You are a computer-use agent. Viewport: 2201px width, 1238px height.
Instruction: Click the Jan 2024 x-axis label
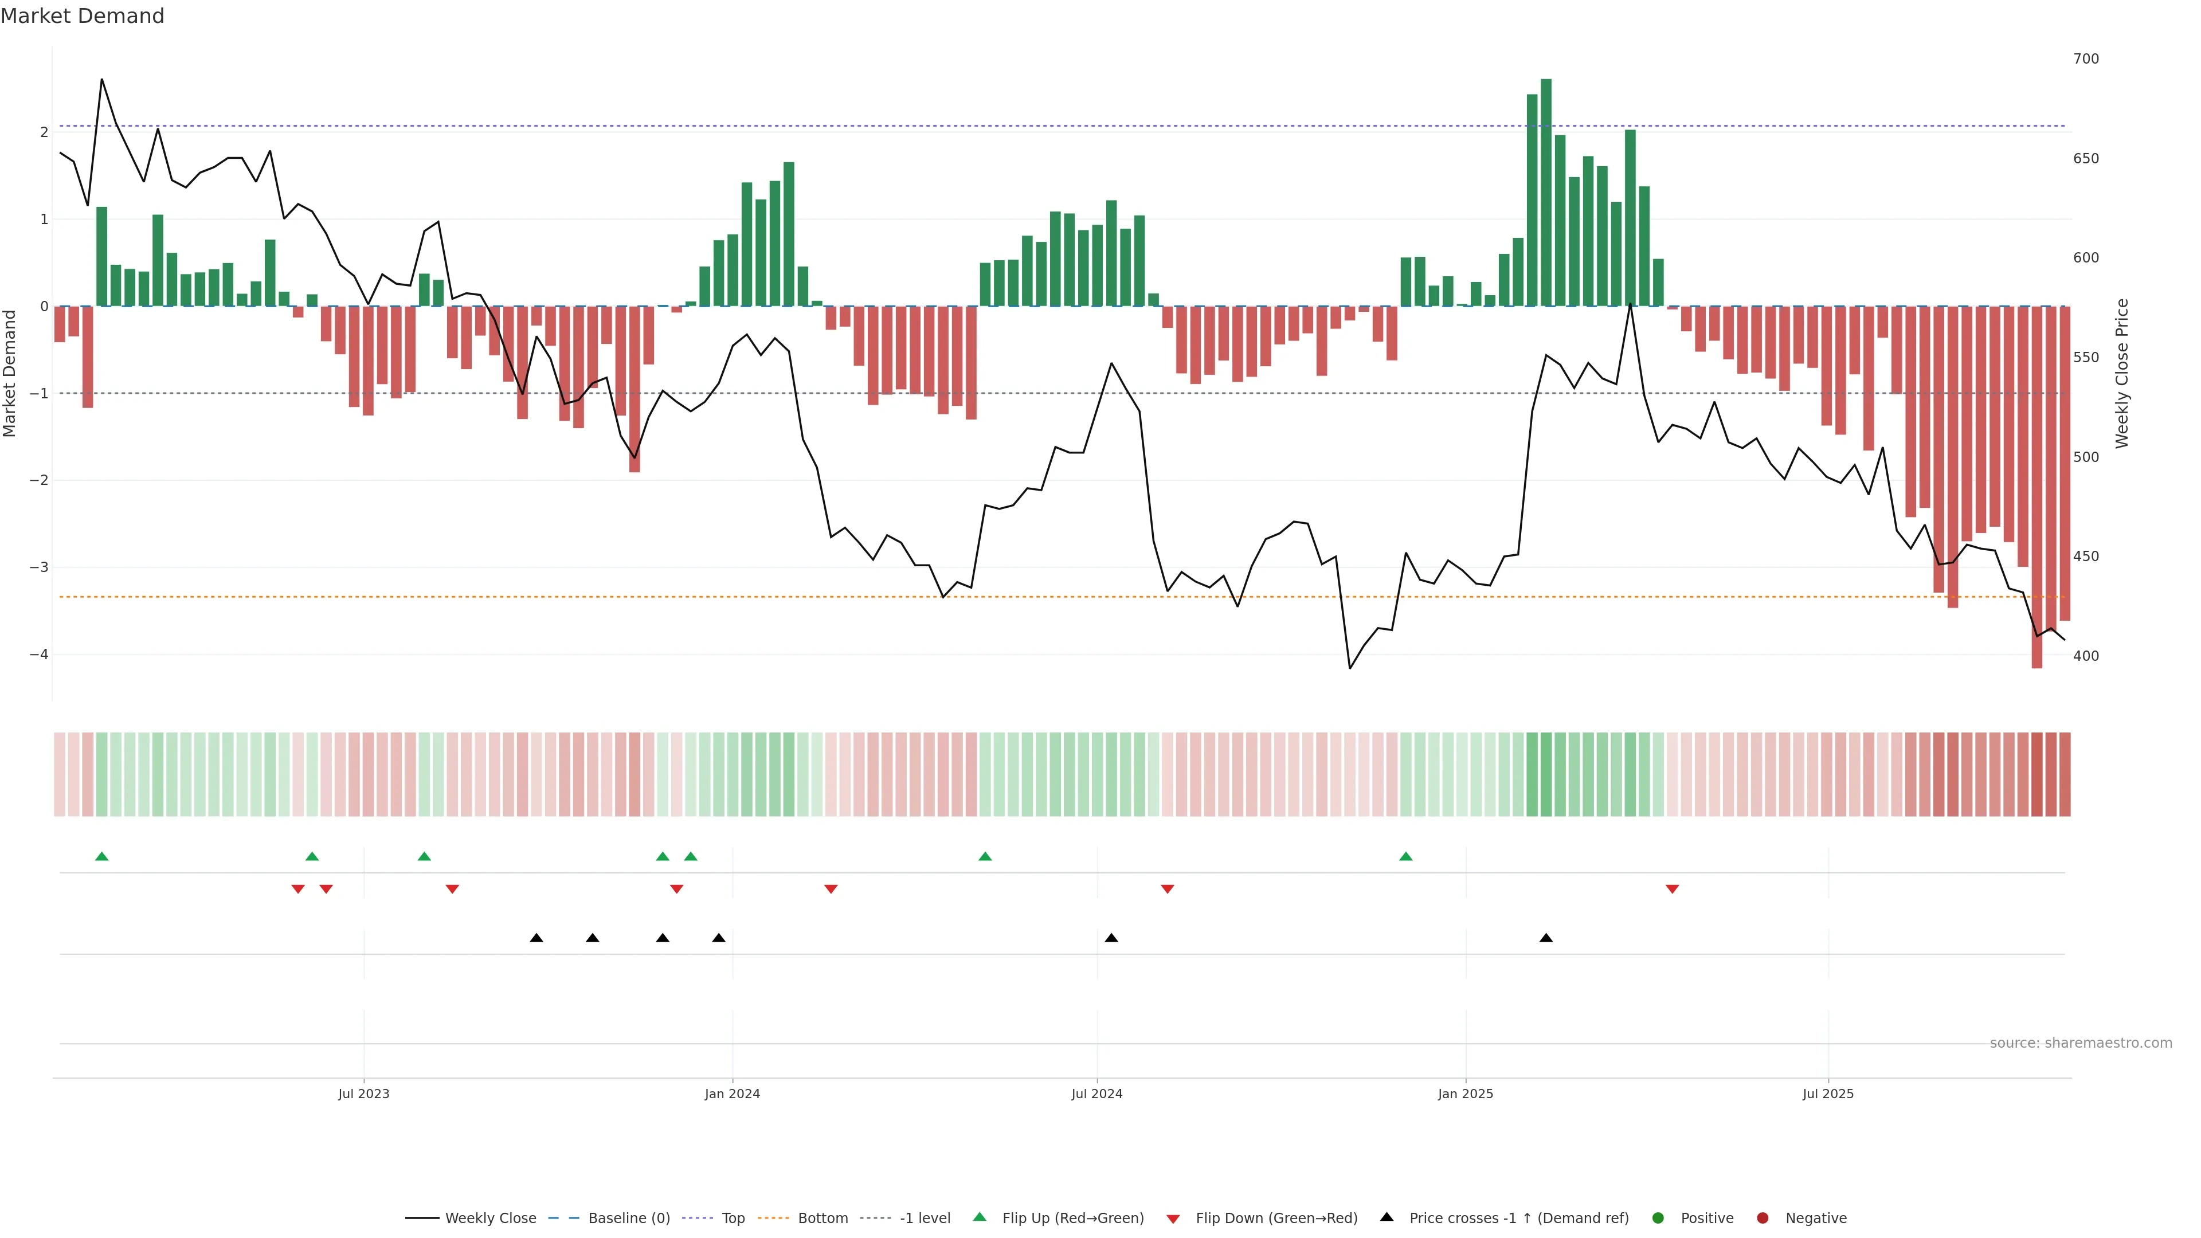coord(733,1095)
